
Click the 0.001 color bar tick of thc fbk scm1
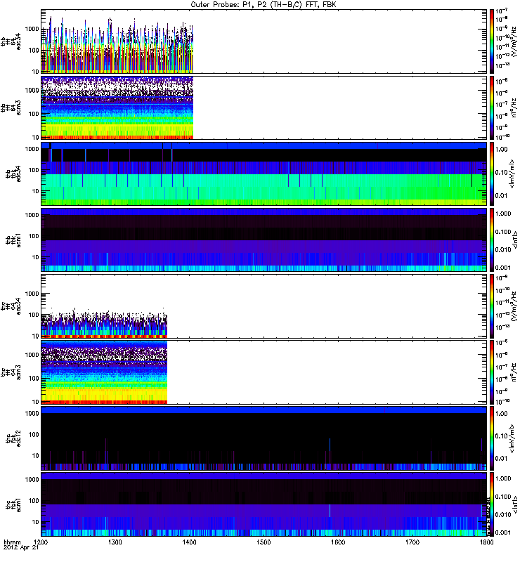(503, 532)
